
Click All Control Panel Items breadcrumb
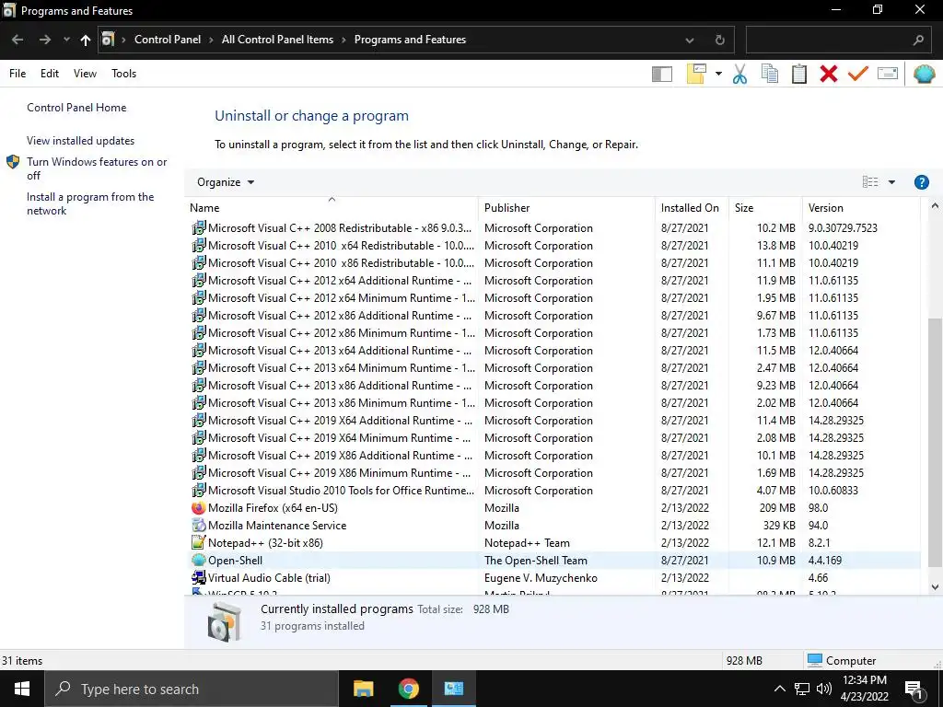[277, 40]
